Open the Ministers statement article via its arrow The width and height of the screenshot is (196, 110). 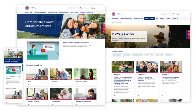click(x=114, y=95)
